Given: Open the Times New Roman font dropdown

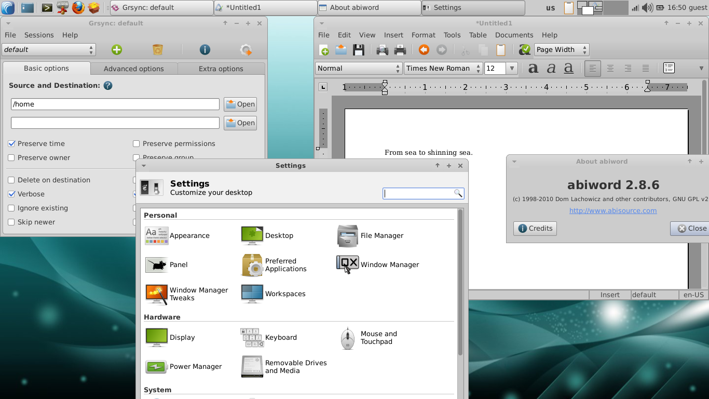Looking at the screenshot, I should pos(443,68).
